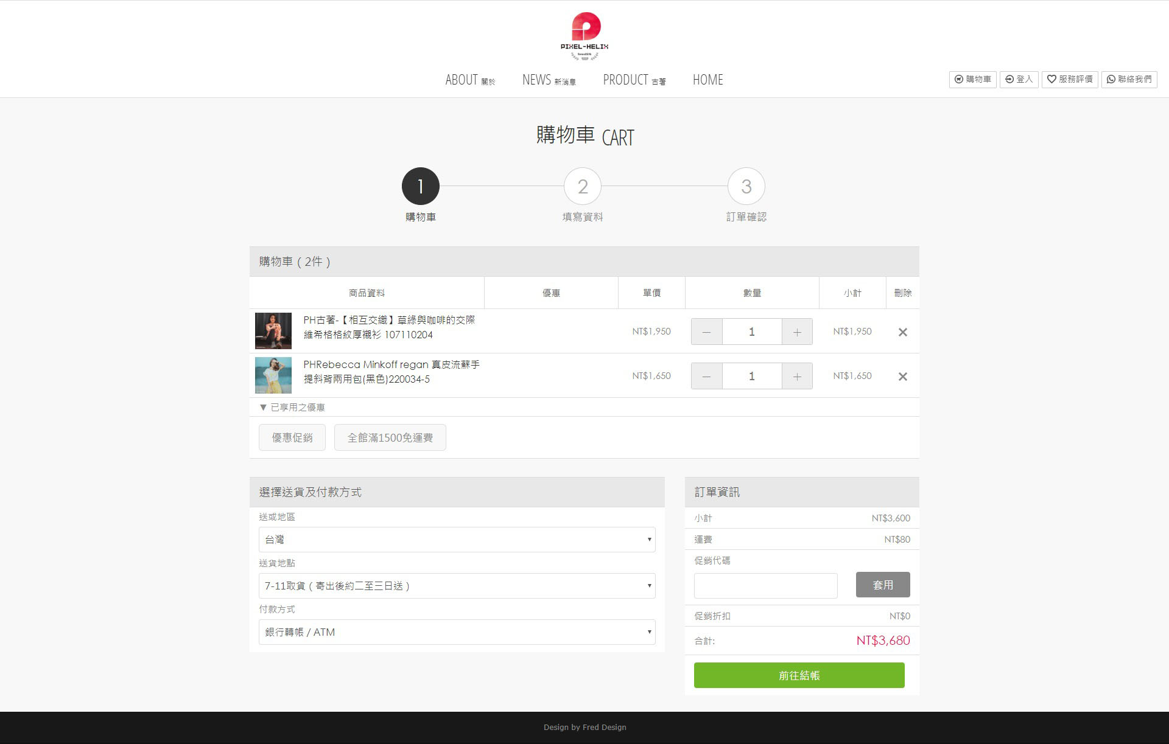Open the 付款方式 payment method dropdown
The image size is (1169, 744).
[x=457, y=632]
